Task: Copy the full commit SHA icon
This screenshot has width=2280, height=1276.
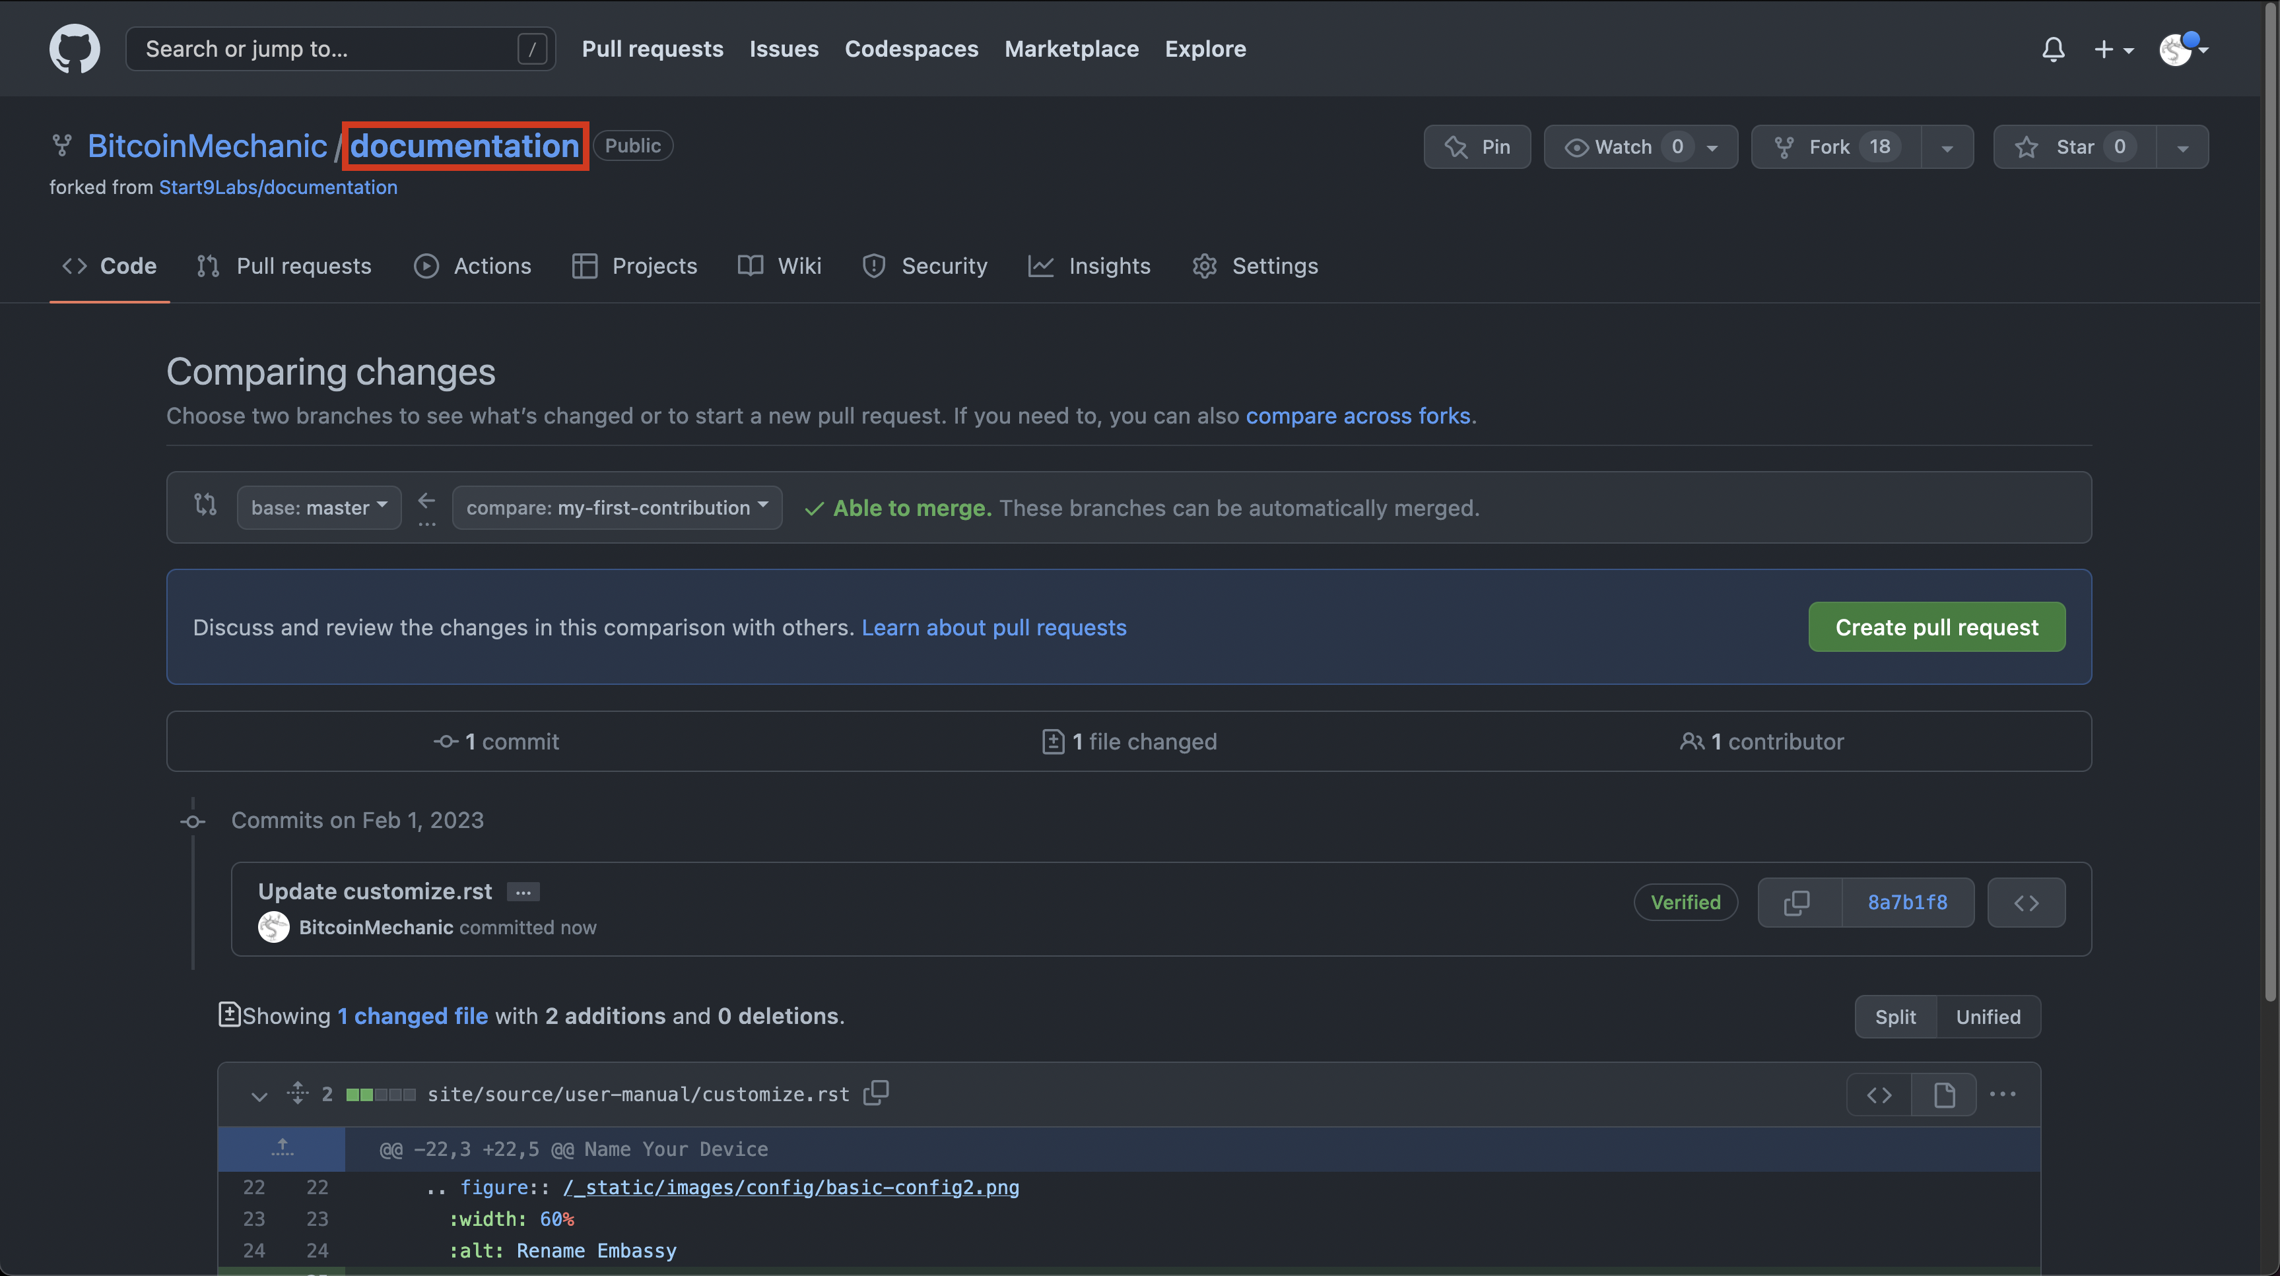Action: point(1797,903)
